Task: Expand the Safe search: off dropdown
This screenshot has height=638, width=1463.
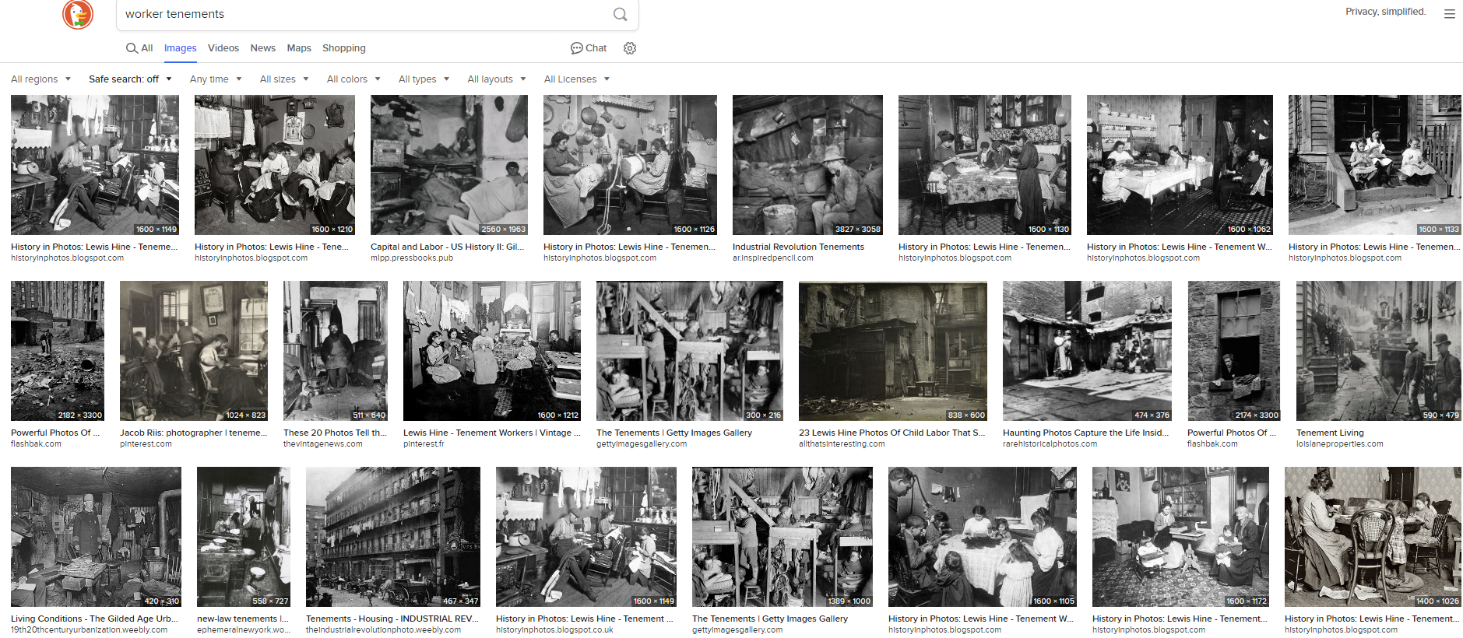Action: [x=130, y=79]
